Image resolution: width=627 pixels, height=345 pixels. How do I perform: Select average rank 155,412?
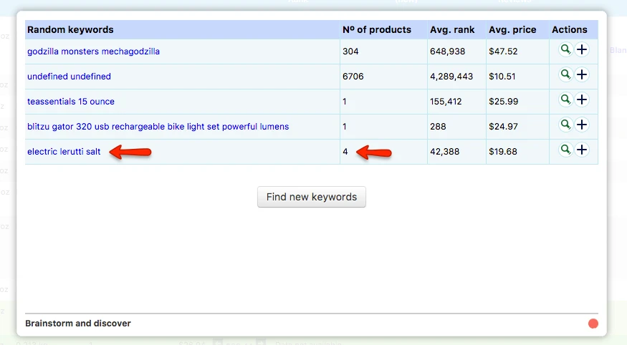(x=446, y=102)
